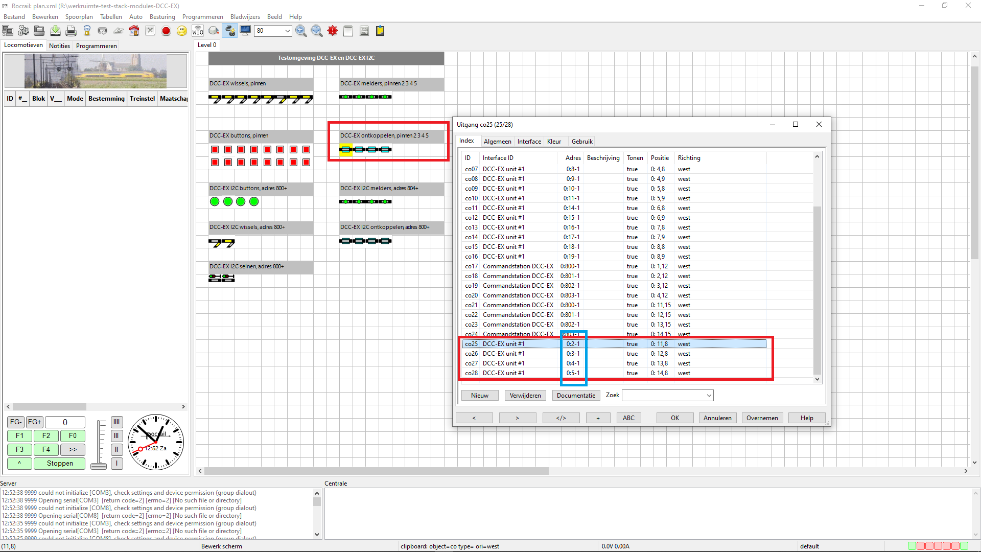Toggle the F0 lights function button

tap(73, 435)
